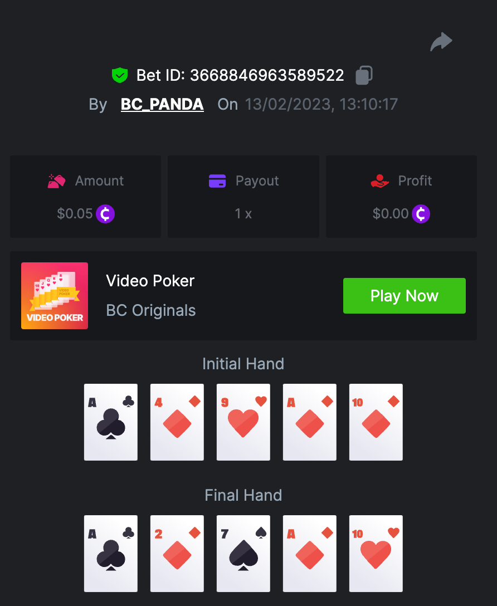The image size is (497, 606).
Task: Click the Video Poker title
Action: (x=150, y=281)
